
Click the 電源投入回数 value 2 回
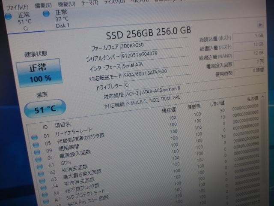tap(249, 62)
